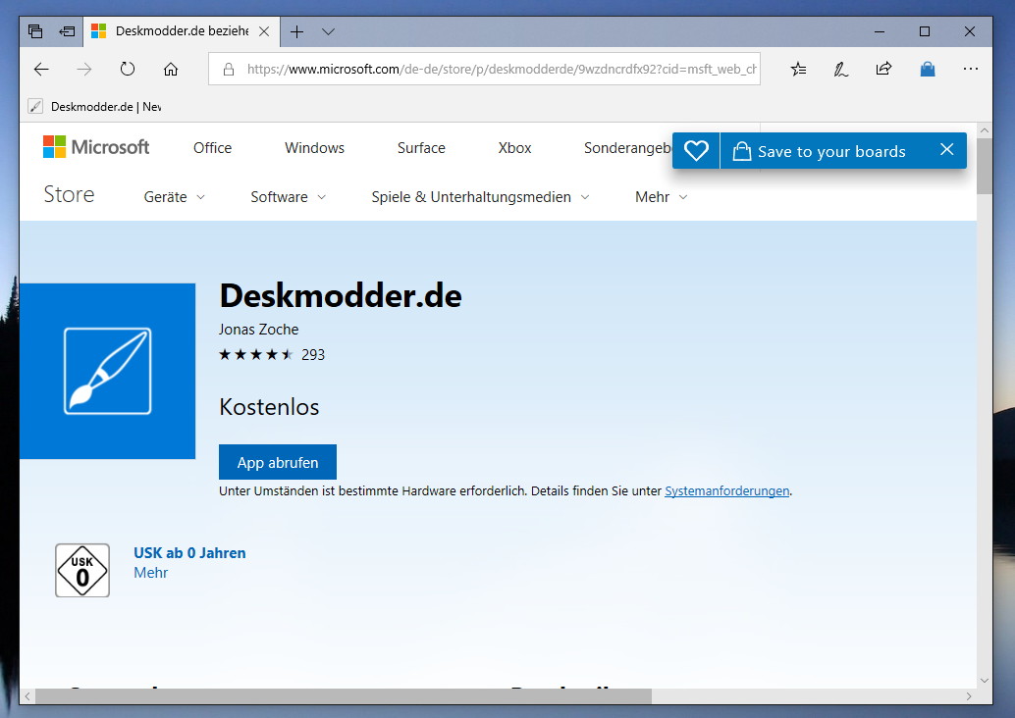This screenshot has width=1015, height=718.
Task: Open the Favorites hub star icon
Action: pos(798,69)
